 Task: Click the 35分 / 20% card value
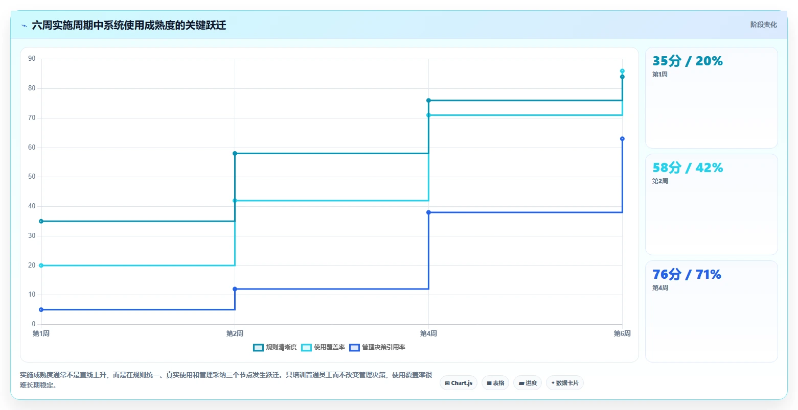[688, 61]
